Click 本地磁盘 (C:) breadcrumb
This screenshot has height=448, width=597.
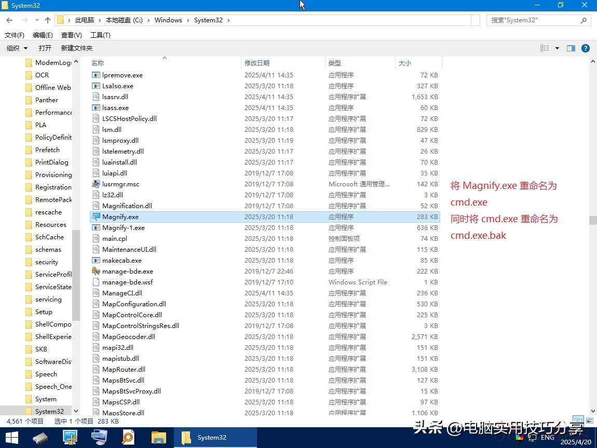pos(124,20)
